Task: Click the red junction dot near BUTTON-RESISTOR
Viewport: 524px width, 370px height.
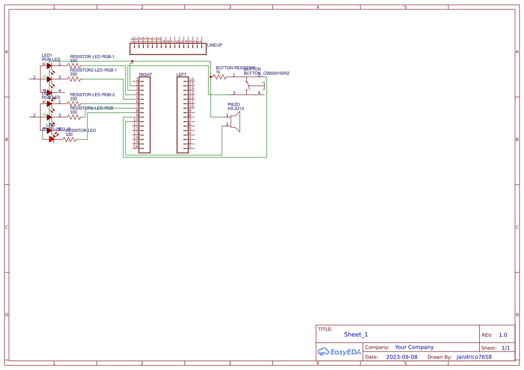Action: (211, 77)
